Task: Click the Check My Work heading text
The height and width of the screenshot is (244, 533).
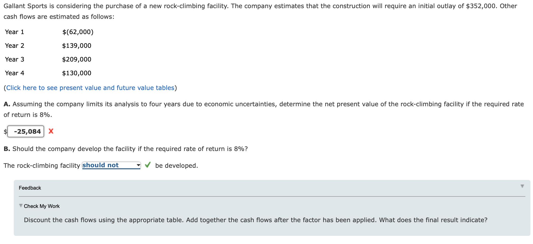Action: [x=42, y=206]
